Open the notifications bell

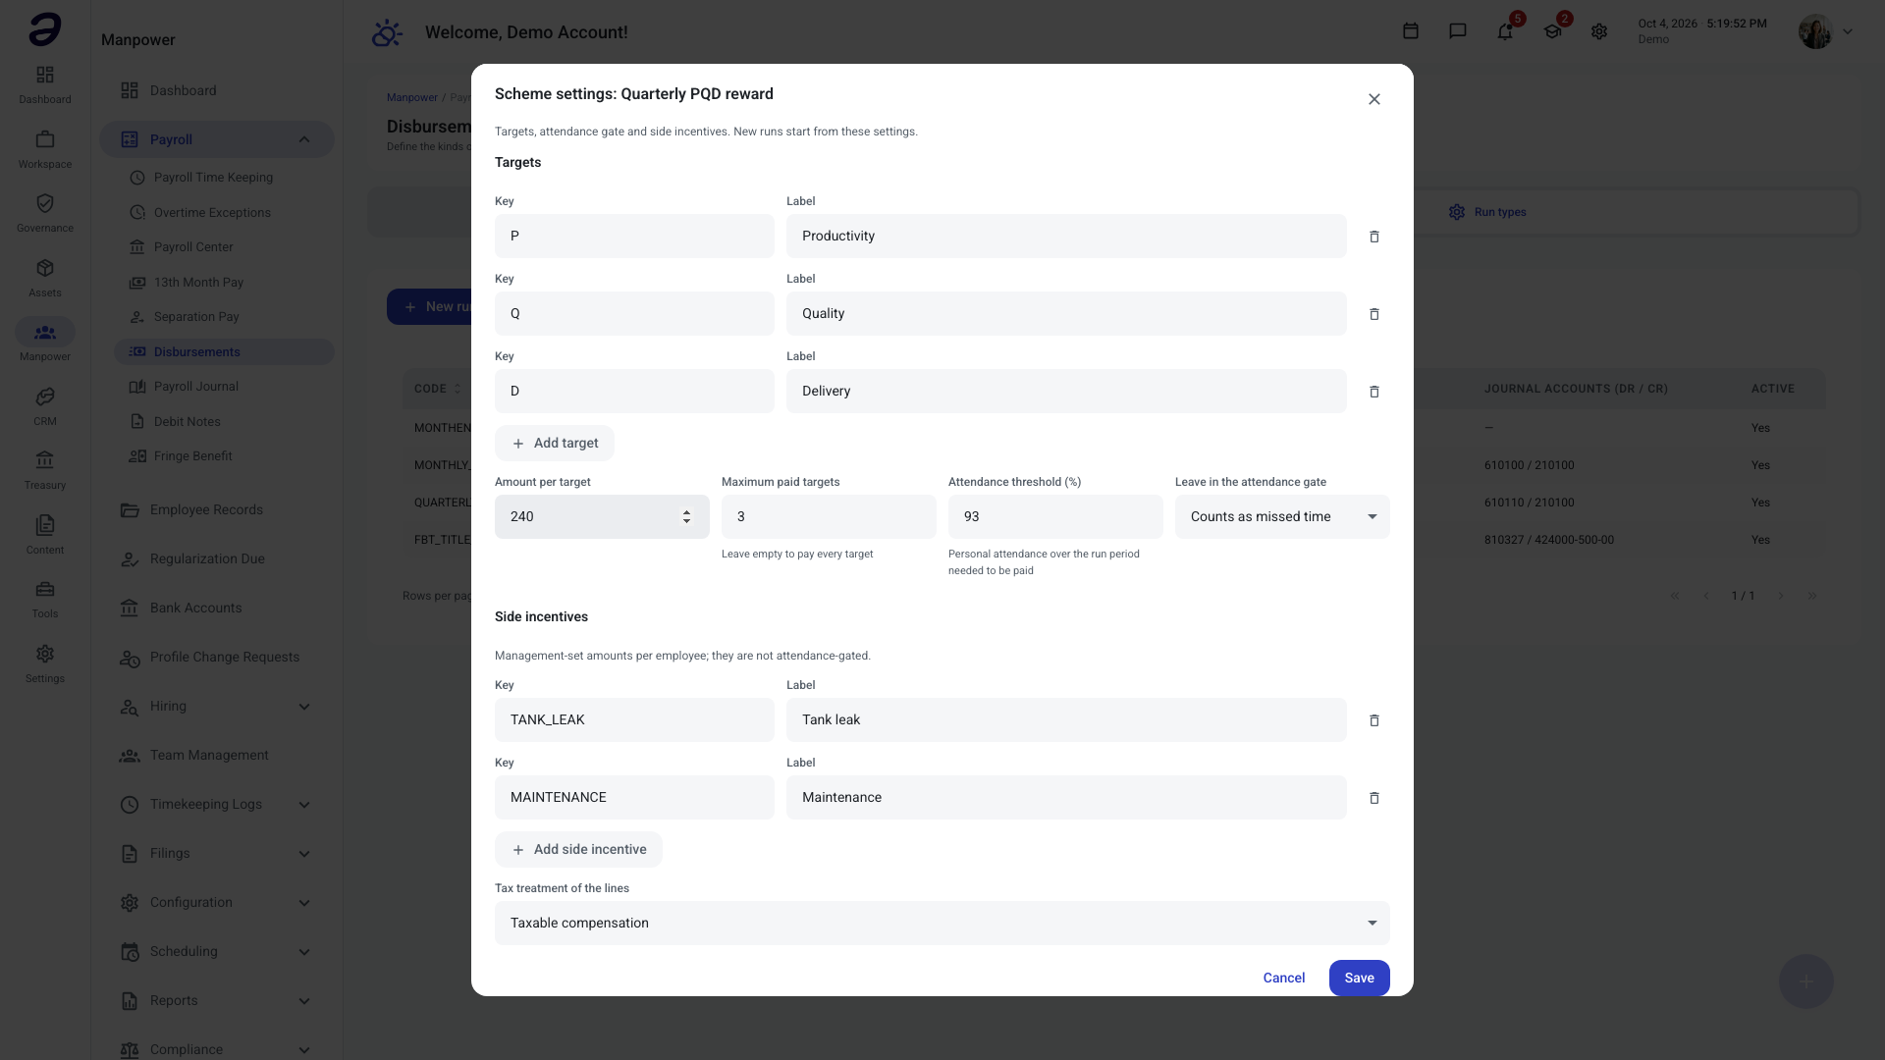pyautogui.click(x=1505, y=31)
